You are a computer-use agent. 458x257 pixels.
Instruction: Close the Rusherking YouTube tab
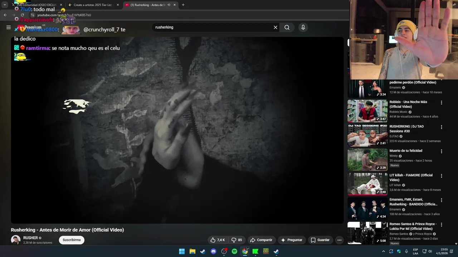(175, 5)
